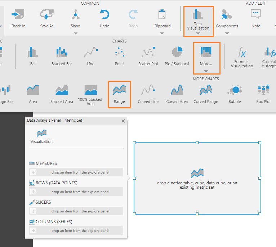Select the Range chart type

tap(119, 90)
